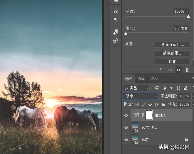Open the Character panel icon
Viewport: 194px width, 154px height.
[116, 12]
